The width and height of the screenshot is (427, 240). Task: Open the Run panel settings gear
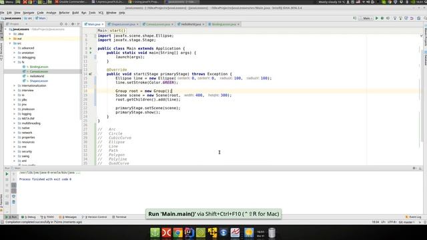pyautogui.click(x=414, y=168)
